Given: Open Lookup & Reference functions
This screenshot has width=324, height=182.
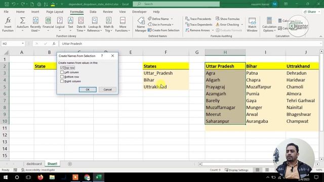Looking at the screenshot, I should point(95,24).
